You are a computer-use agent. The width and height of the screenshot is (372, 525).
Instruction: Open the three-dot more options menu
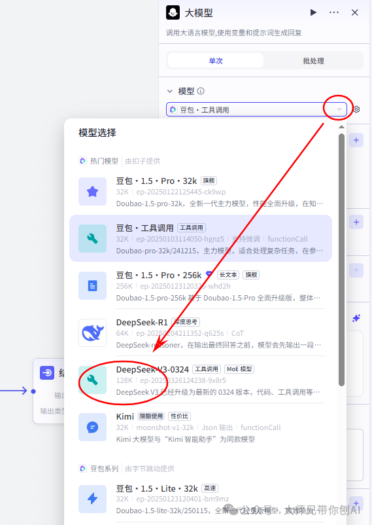[x=334, y=12]
